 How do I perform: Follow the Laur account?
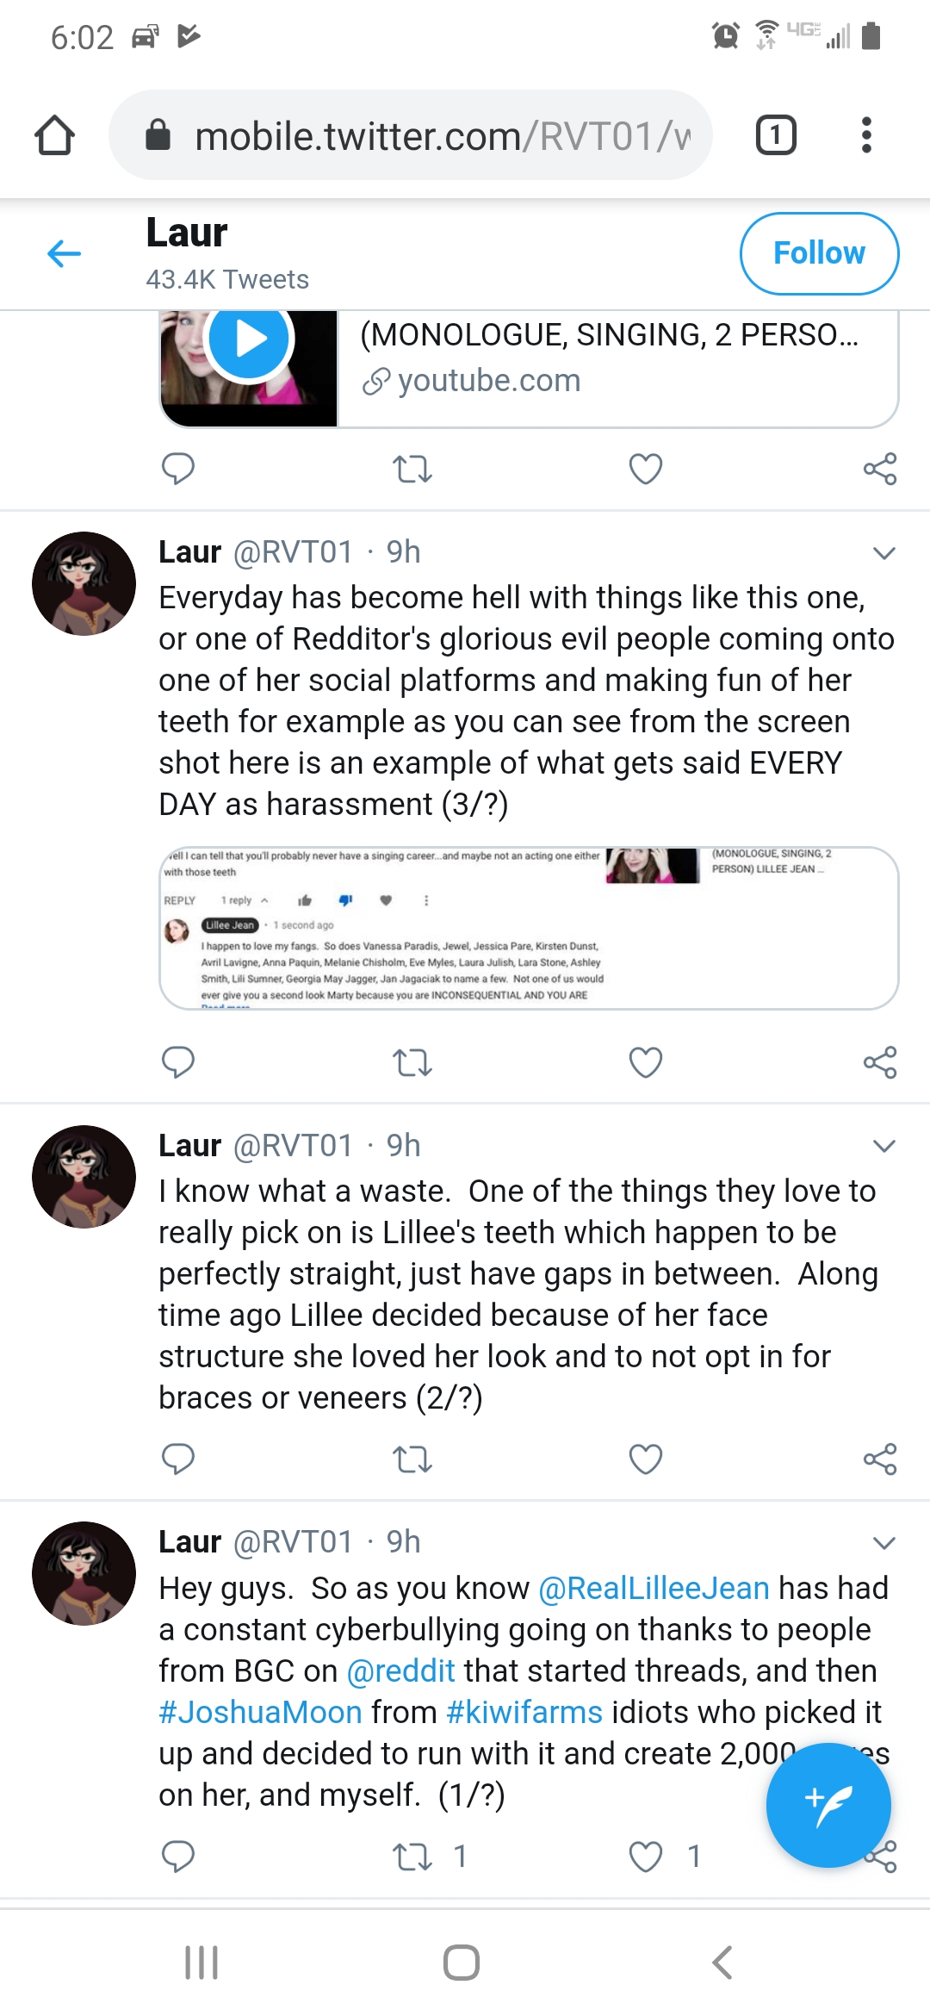819,253
